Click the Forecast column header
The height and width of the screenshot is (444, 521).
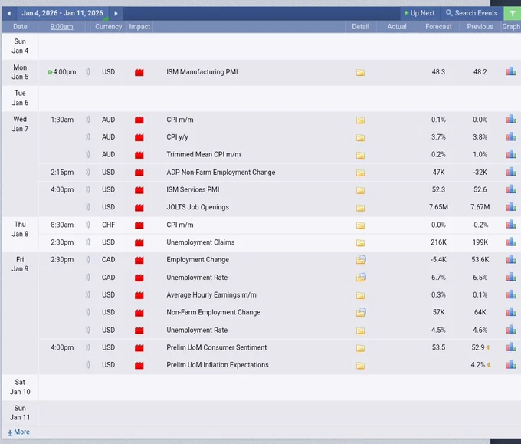point(438,27)
